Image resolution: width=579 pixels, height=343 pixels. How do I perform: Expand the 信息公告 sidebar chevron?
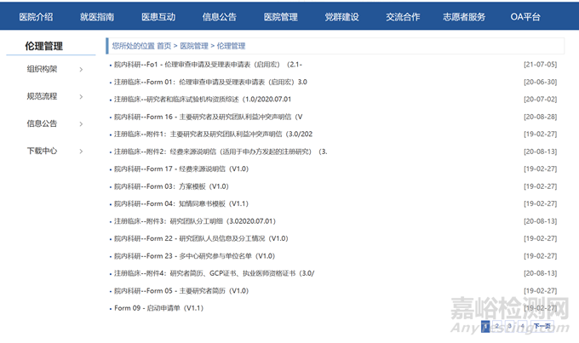[81, 123]
